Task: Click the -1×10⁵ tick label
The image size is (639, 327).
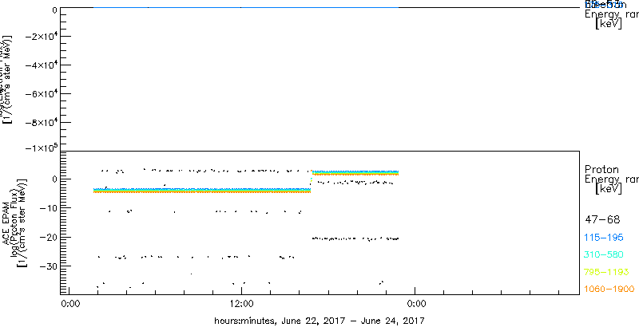Action: (x=41, y=148)
